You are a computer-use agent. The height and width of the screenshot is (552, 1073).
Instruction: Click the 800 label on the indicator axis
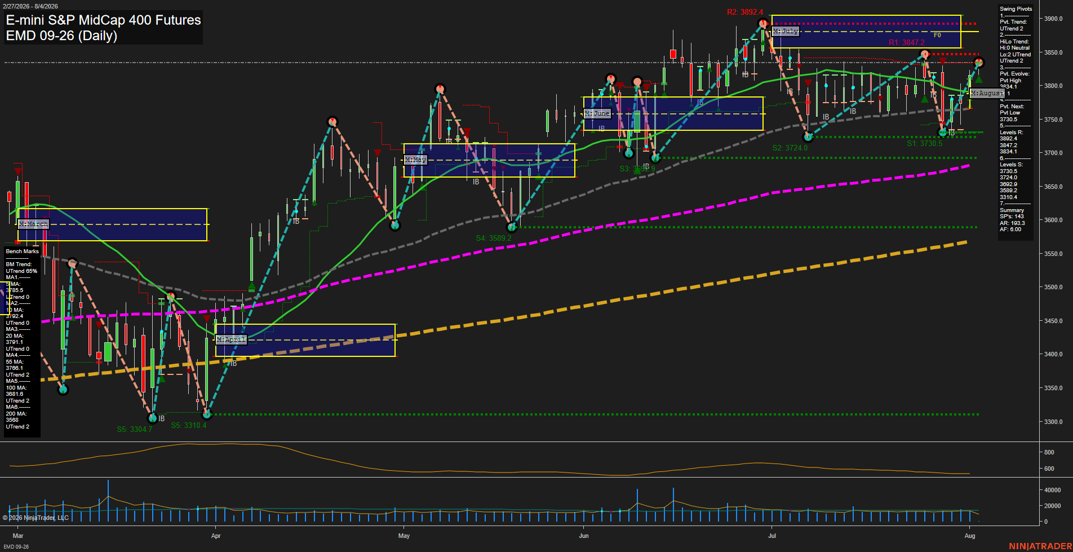(1049, 452)
